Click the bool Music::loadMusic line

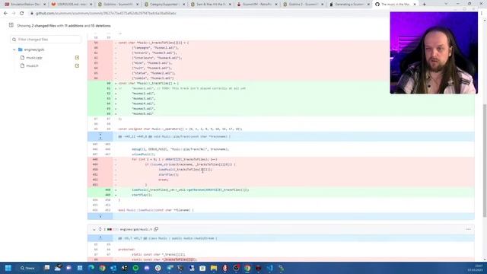[x=281, y=210]
